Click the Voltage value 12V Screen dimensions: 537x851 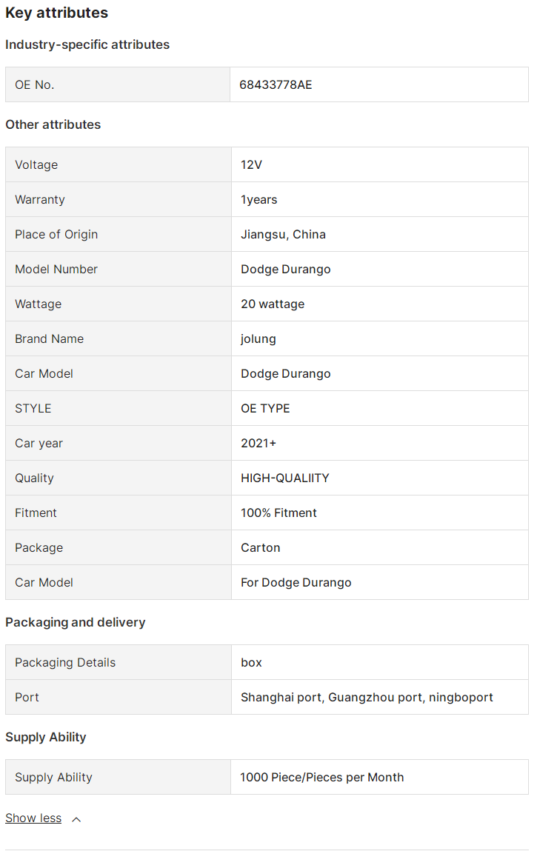(x=251, y=165)
